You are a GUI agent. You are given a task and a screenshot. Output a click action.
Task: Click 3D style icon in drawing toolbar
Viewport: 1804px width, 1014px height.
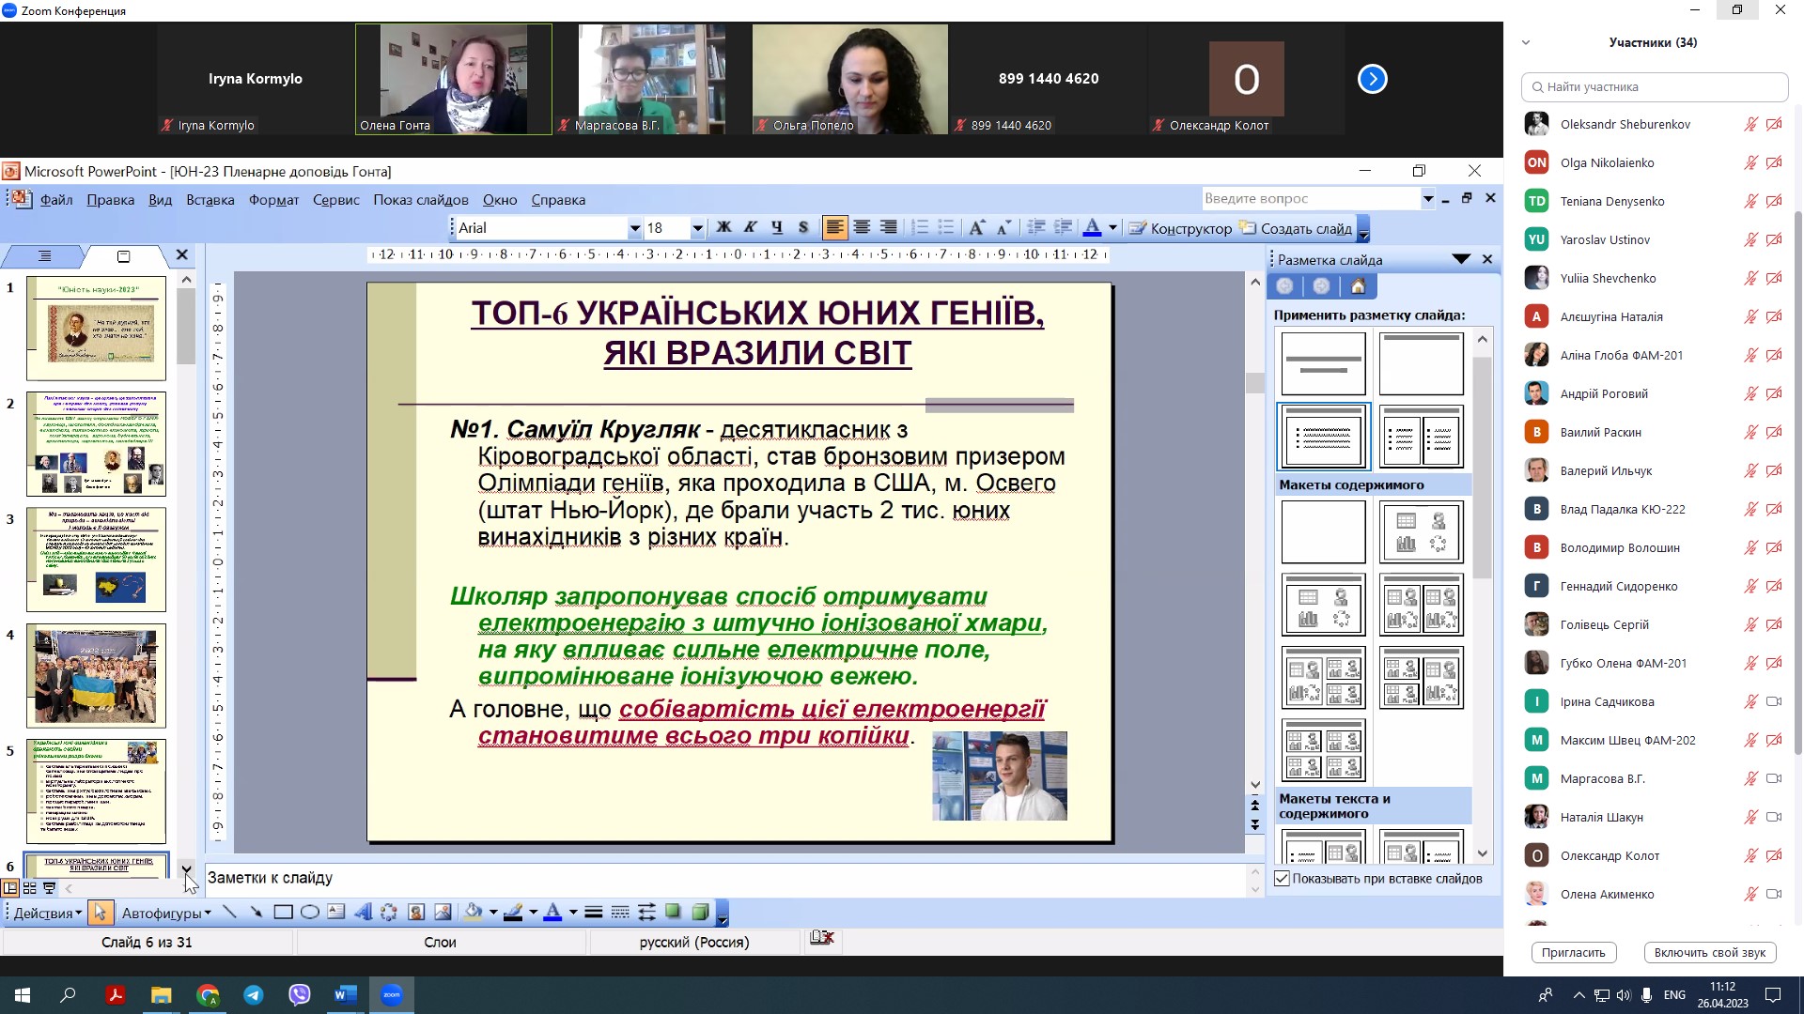(x=699, y=913)
